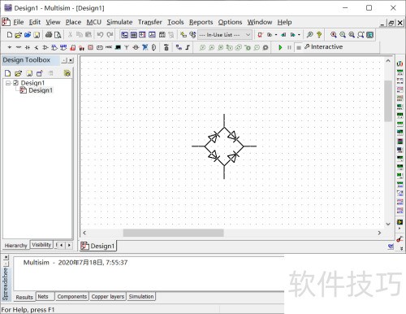
Task: Toggle full screen view icon
Action: [x=369, y=35]
